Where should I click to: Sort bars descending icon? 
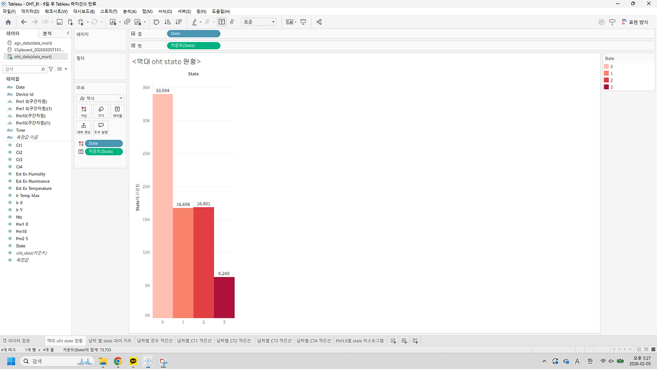178,22
